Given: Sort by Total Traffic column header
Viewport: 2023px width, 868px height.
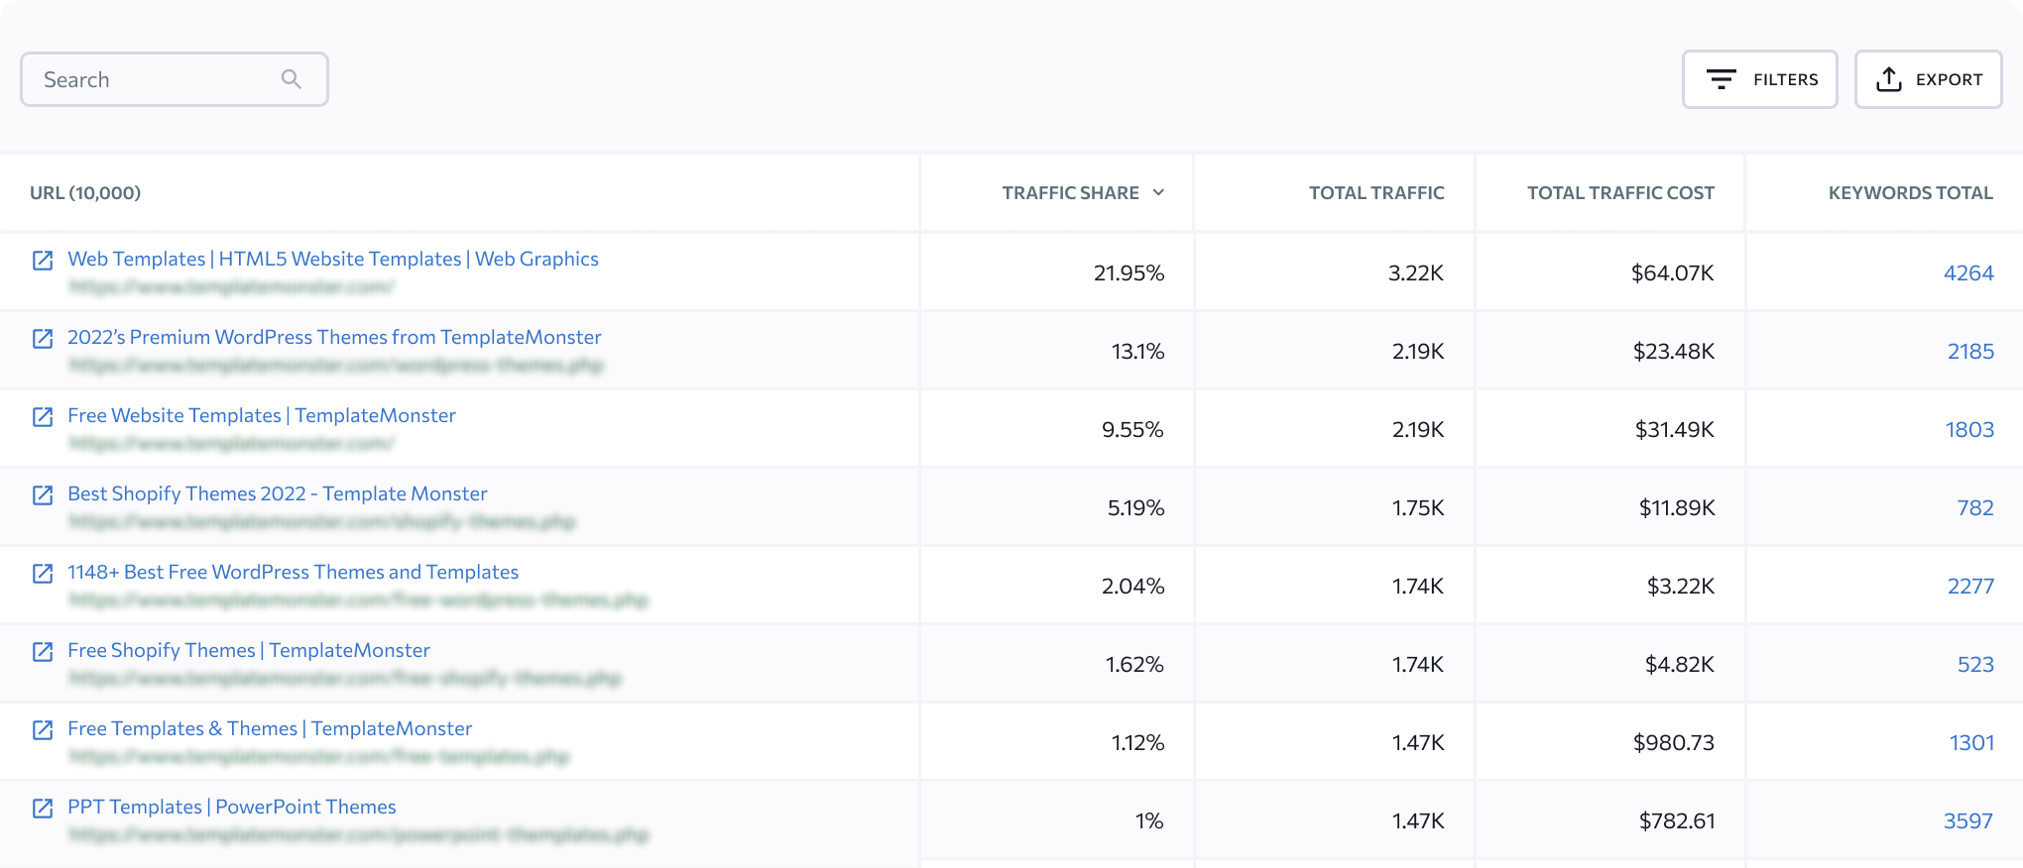Looking at the screenshot, I should (x=1376, y=192).
